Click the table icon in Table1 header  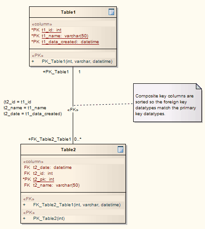pos(111,12)
